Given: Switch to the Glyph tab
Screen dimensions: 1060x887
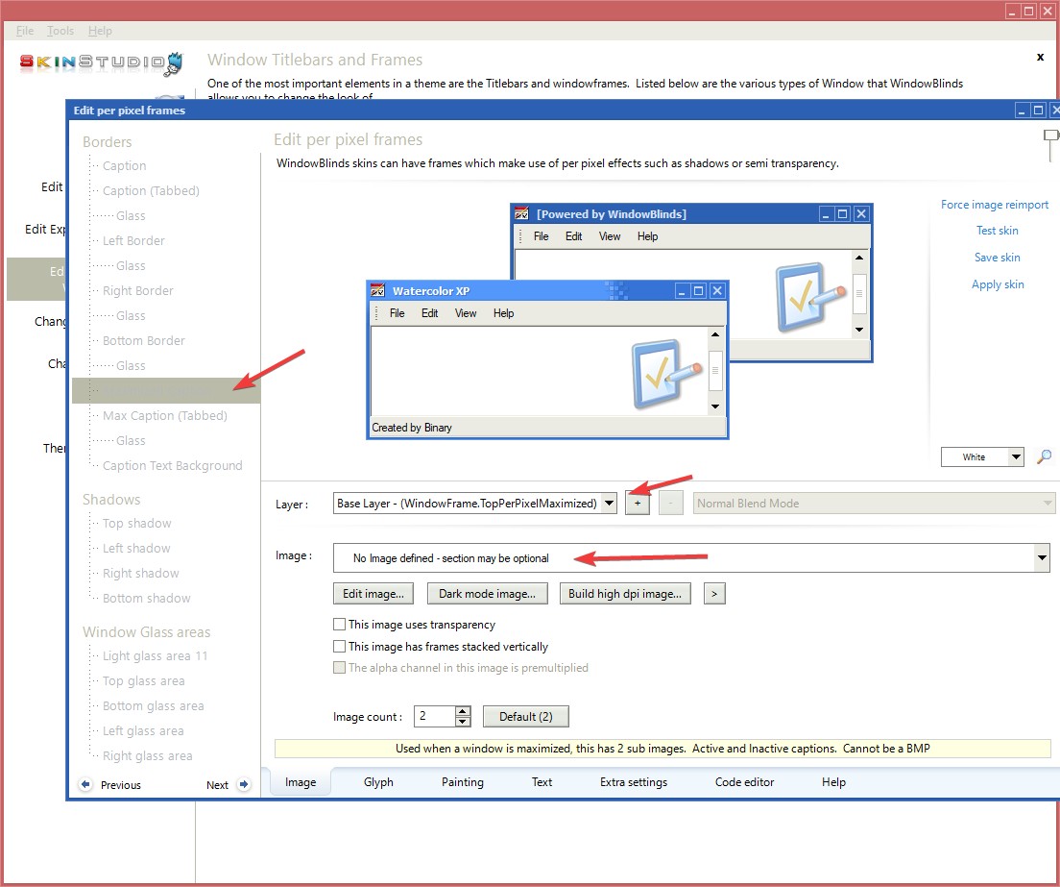Looking at the screenshot, I should coord(378,782).
